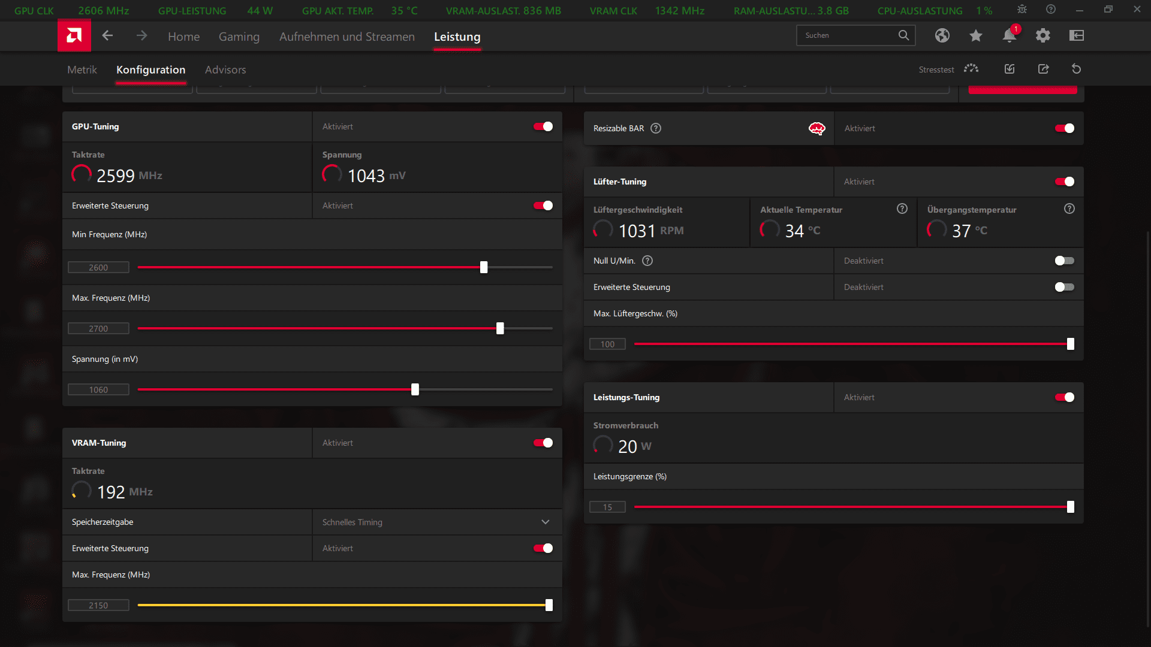Open Null U/Min. help icon
Viewport: 1151px width, 647px height.
[647, 261]
